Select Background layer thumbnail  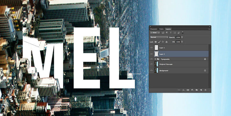pos(156,70)
